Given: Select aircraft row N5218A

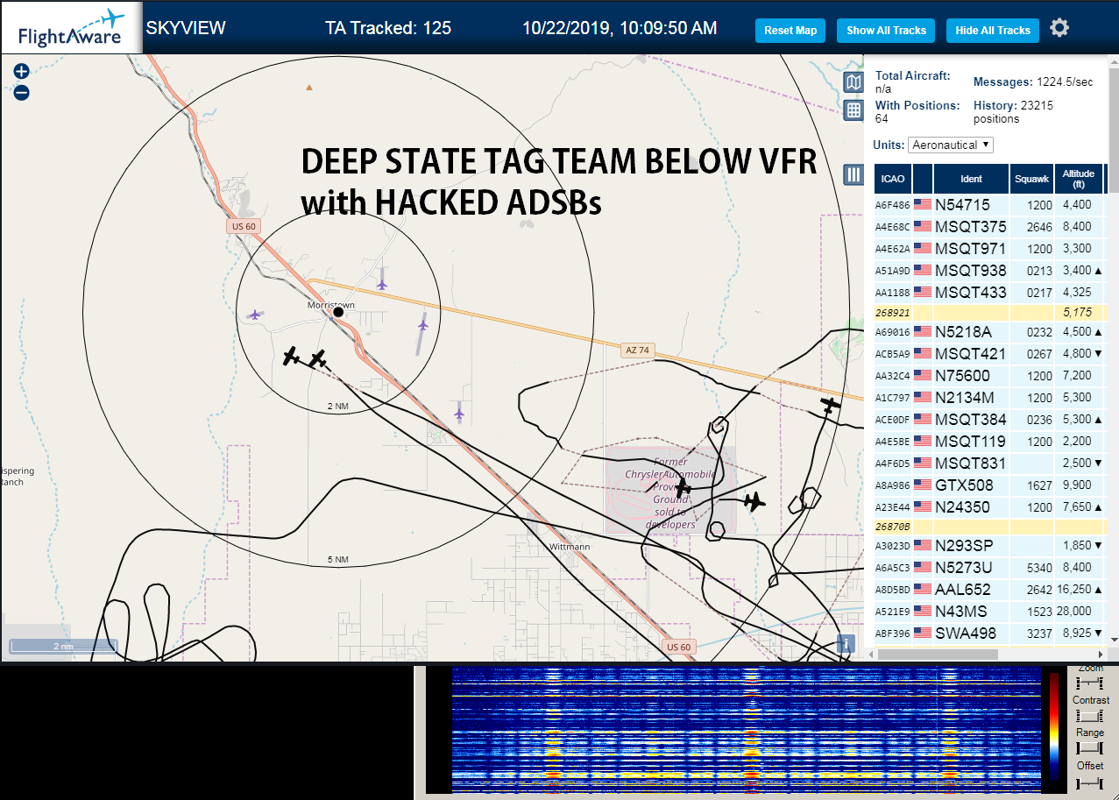Looking at the screenshot, I should [x=989, y=332].
